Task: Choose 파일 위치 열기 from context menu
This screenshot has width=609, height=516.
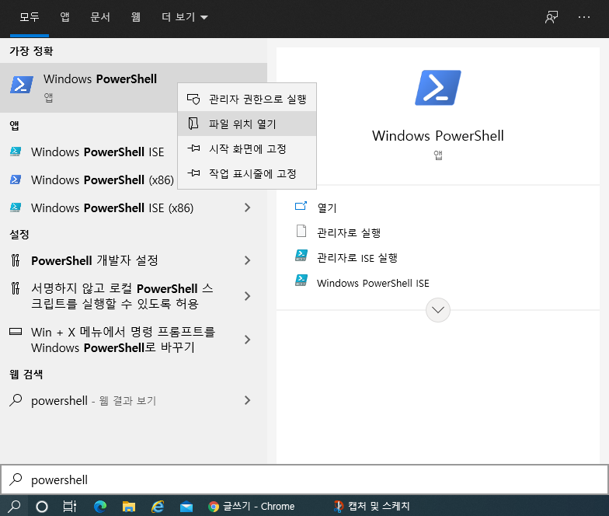Action: pos(247,124)
